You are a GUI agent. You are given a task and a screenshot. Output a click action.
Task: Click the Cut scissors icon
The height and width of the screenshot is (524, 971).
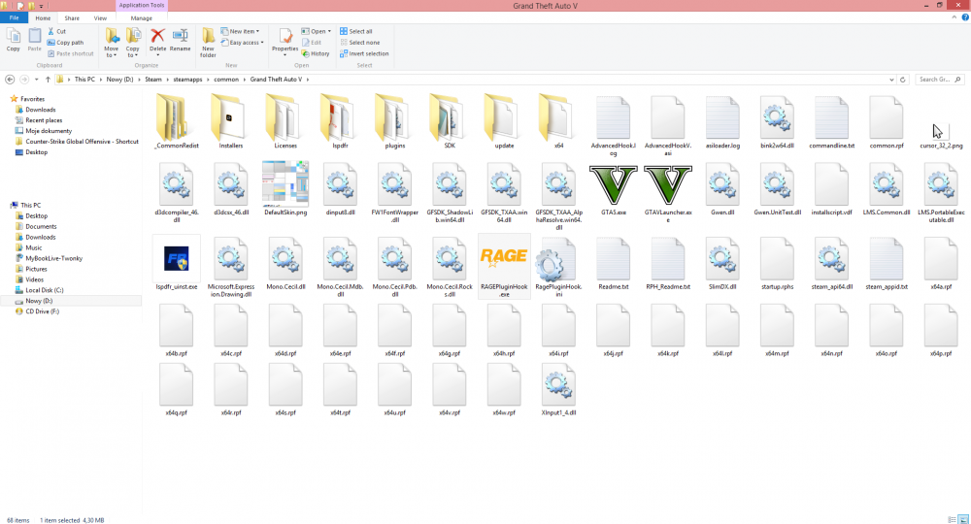[x=51, y=31]
